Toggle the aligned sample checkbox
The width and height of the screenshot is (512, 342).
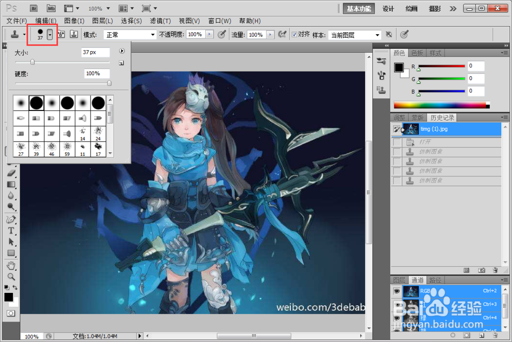(294, 35)
